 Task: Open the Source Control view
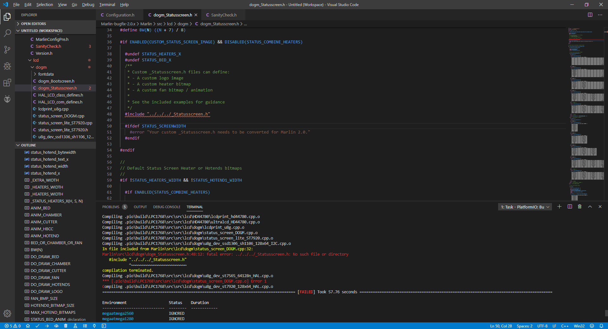tap(7, 50)
